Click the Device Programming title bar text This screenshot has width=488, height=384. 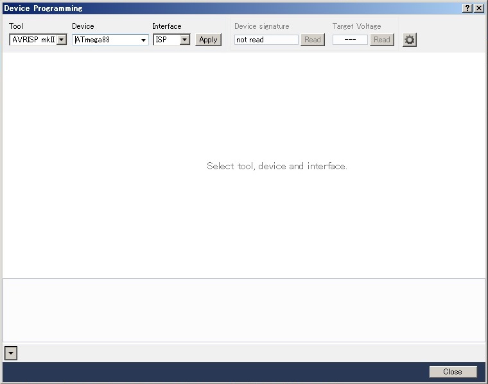[43, 8]
